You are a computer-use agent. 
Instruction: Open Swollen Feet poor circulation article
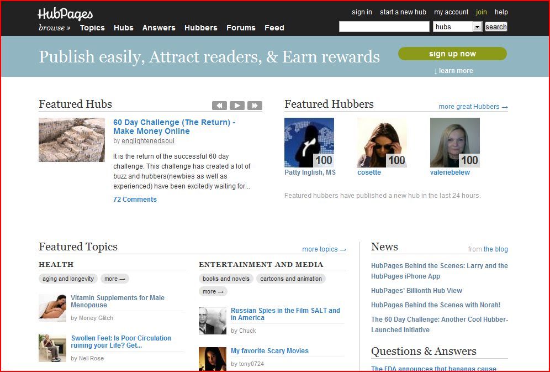click(x=121, y=342)
